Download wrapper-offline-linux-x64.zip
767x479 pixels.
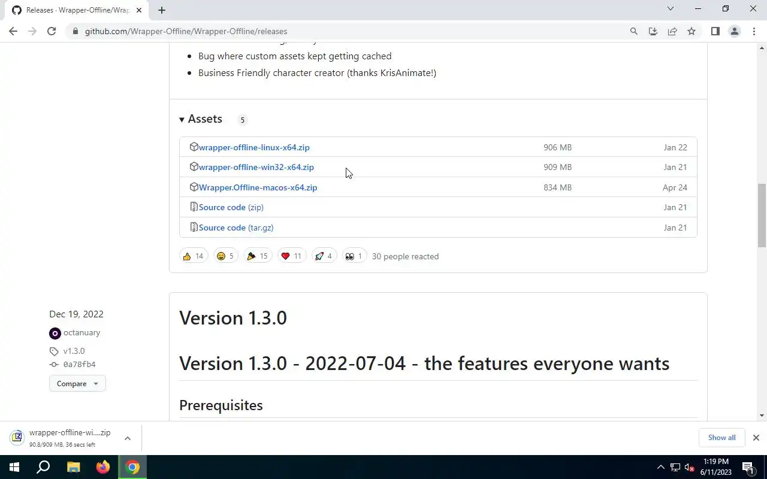tap(254, 147)
